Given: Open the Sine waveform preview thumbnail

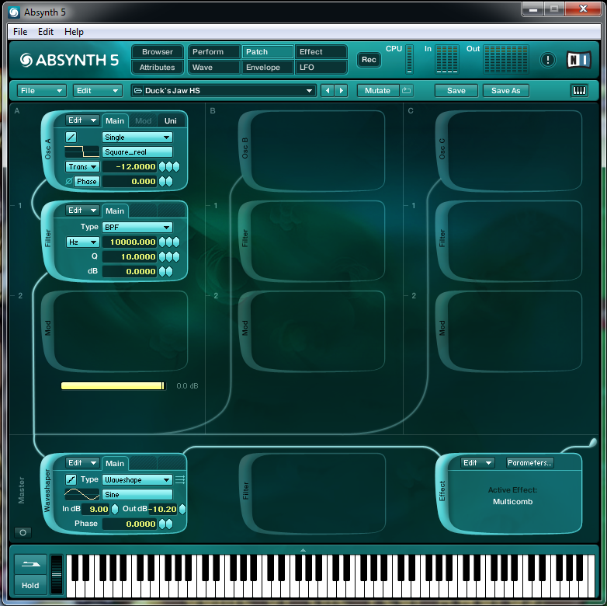Looking at the screenshot, I should tap(82, 494).
